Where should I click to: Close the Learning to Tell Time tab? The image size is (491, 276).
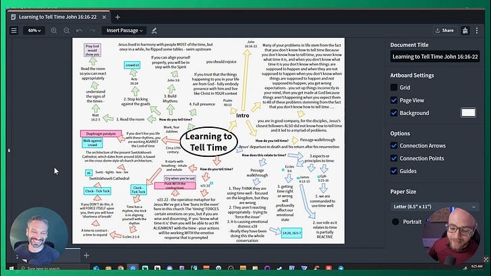[x=105, y=18]
